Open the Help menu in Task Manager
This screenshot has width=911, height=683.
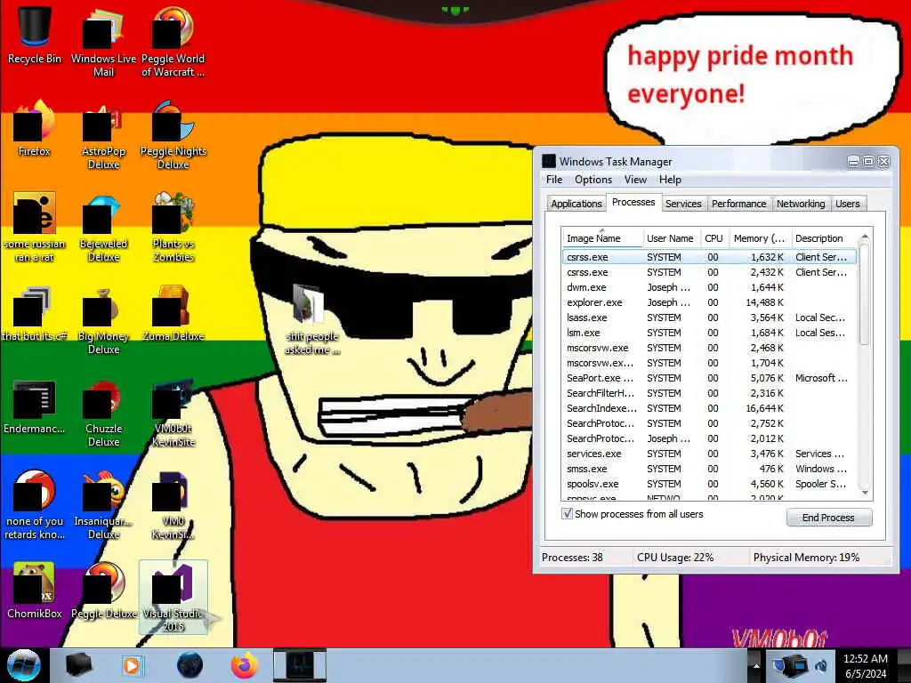click(x=670, y=180)
